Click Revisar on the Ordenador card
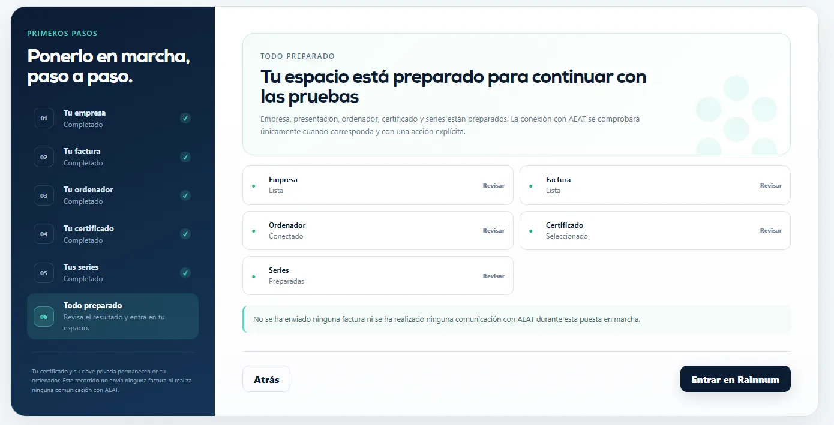Image resolution: width=834 pixels, height=425 pixels. (494, 231)
